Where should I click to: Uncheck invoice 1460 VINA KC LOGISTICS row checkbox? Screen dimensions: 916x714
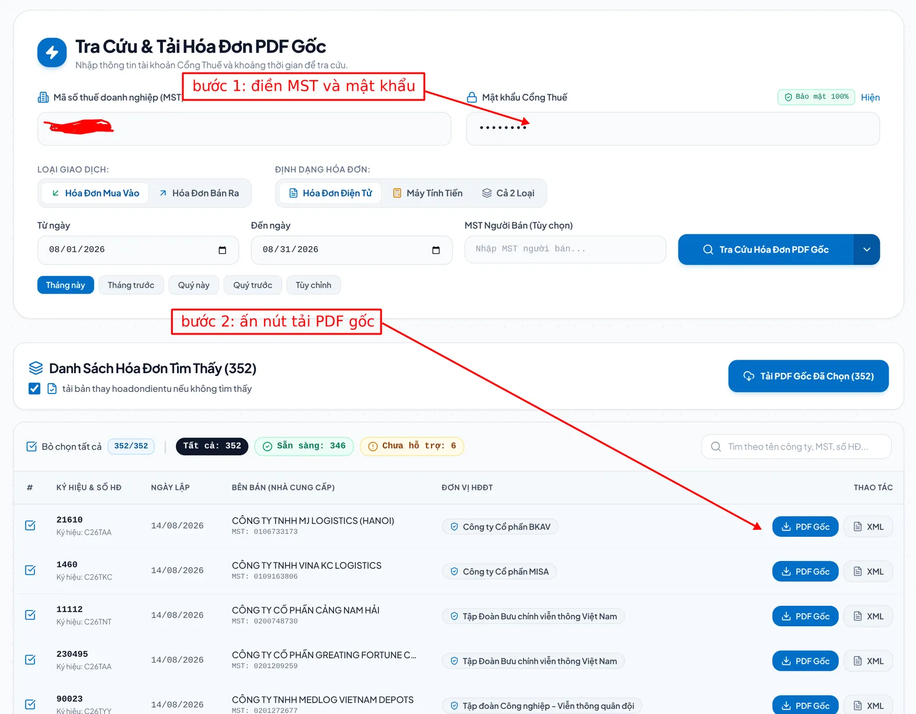tap(30, 570)
